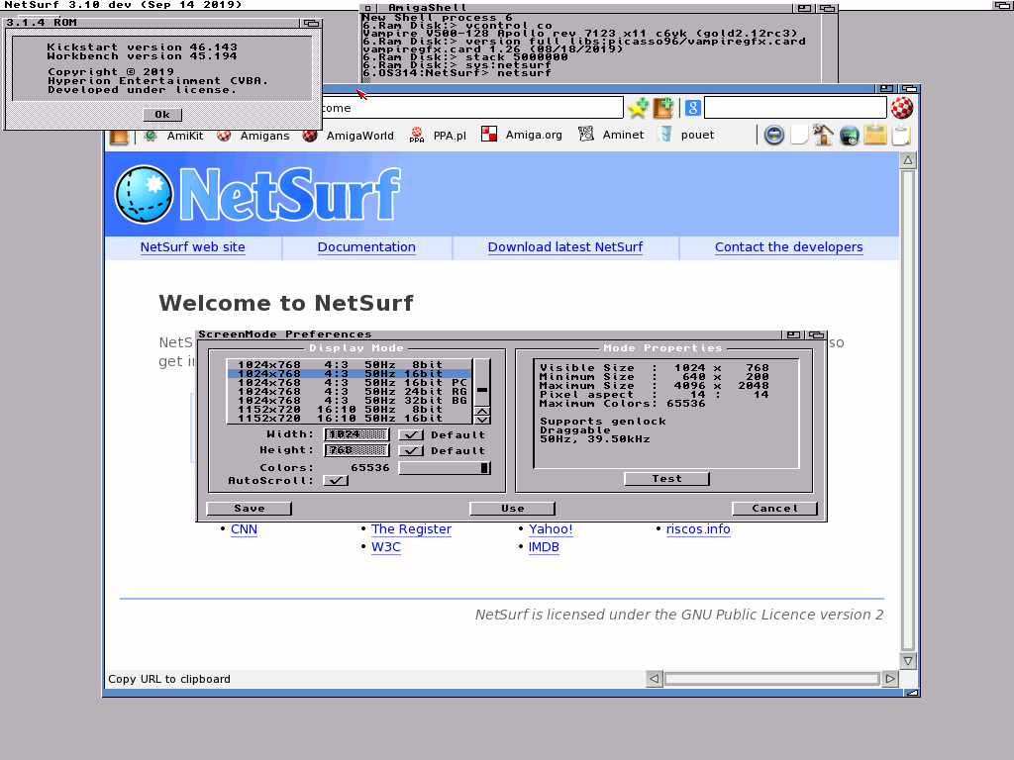This screenshot has height=760, width=1014.
Task: Open the Yahoo! link
Action: 551,529
